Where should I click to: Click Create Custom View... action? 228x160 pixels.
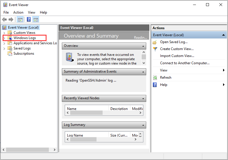pyautogui.click(x=177, y=49)
